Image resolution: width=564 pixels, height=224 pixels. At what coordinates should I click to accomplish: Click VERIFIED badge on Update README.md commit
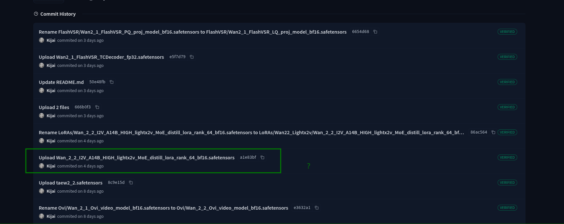(507, 82)
